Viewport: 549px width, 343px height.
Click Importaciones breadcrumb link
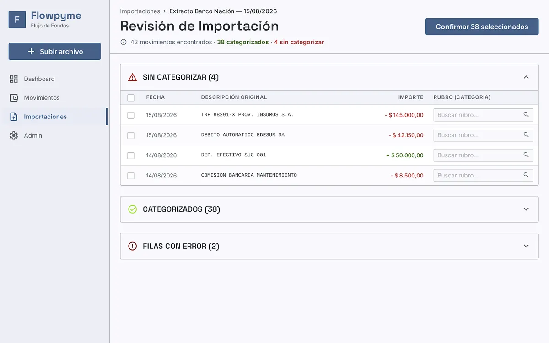(140, 11)
